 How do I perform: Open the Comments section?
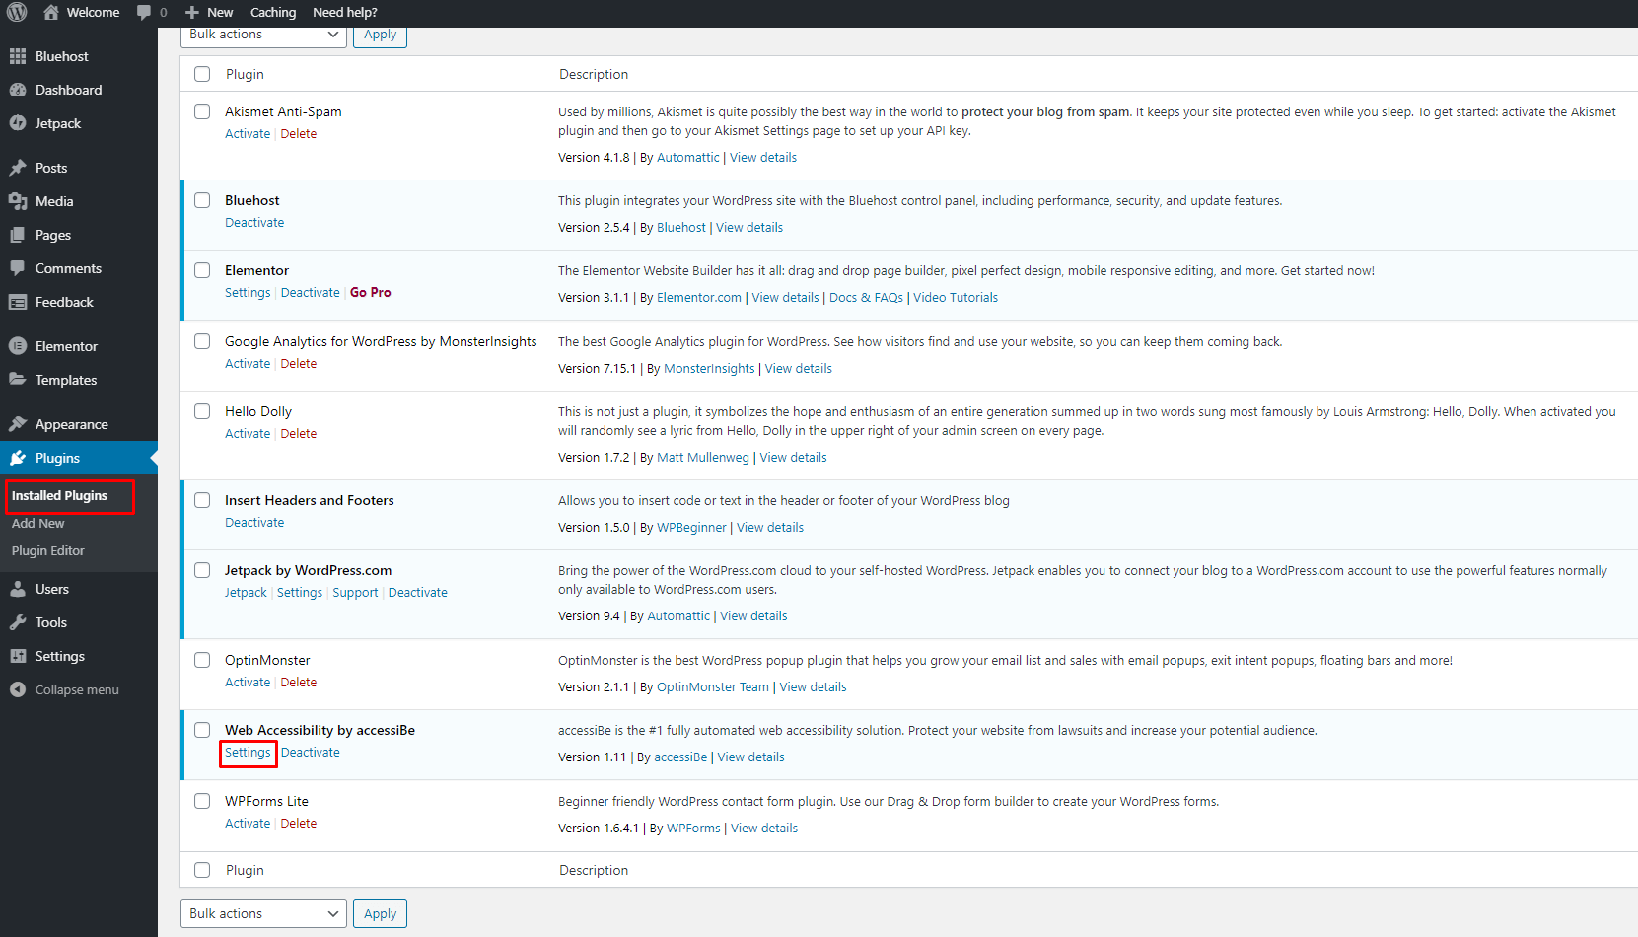(x=67, y=267)
